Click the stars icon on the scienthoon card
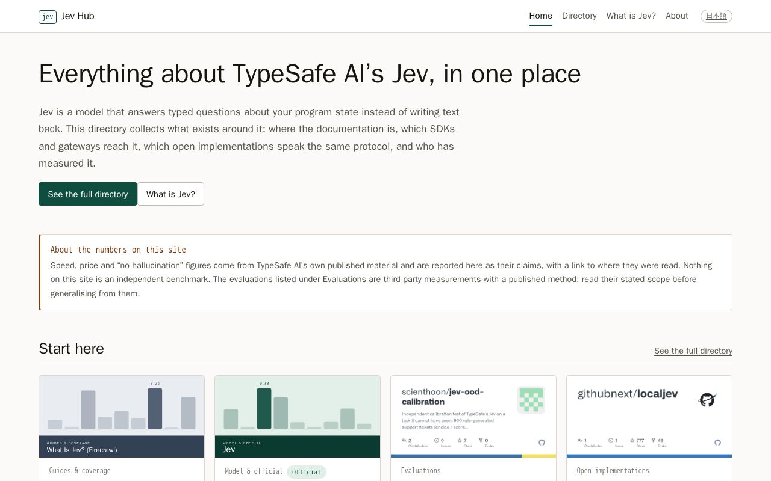The width and height of the screenshot is (771, 481). [460, 441]
